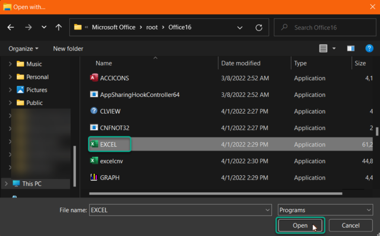380x236 pixels.
Task: Expand the File name dropdown arrow
Action: pos(268,210)
